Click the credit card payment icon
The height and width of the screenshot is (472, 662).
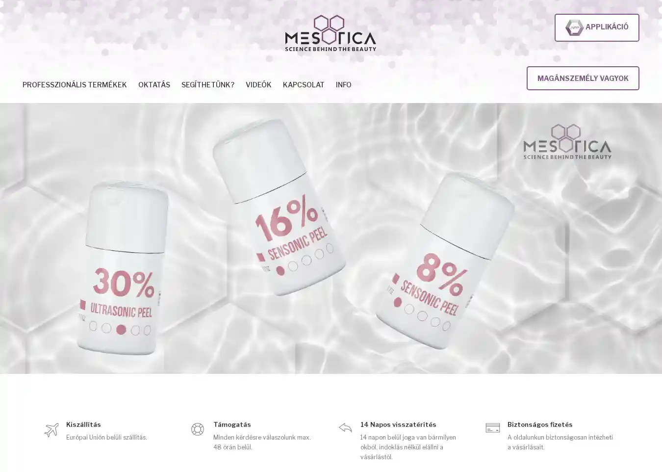pos(493,428)
